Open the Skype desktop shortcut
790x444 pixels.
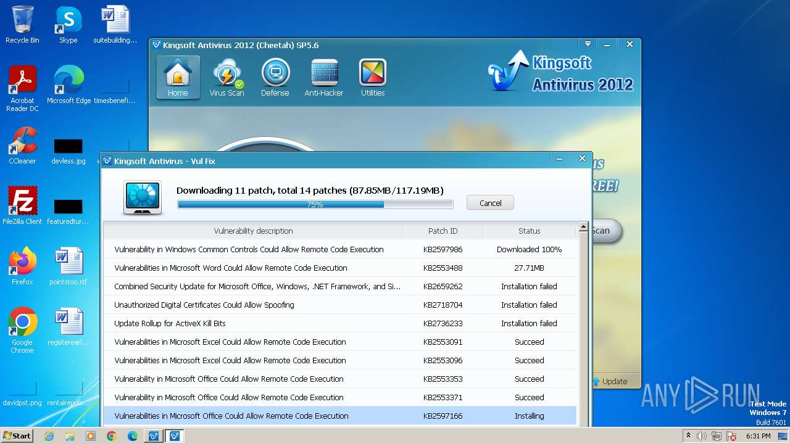coord(68,25)
